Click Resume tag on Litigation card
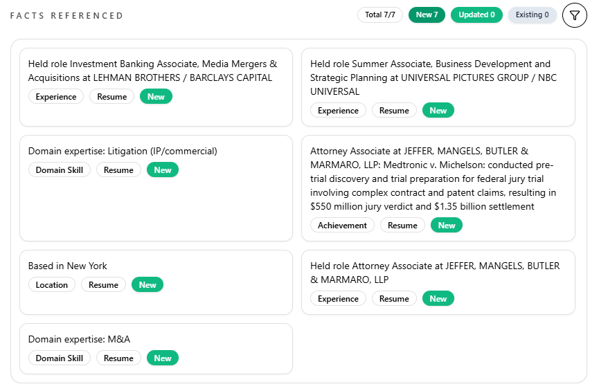This screenshot has height=384, width=590. 118,170
